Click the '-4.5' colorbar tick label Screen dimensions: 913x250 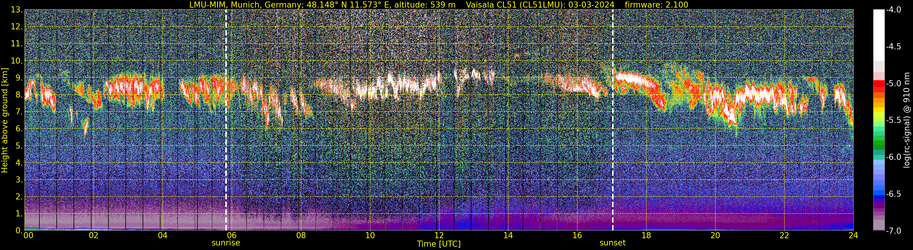coord(894,46)
